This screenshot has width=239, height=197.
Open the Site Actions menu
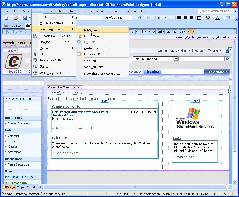[x=217, y=72]
